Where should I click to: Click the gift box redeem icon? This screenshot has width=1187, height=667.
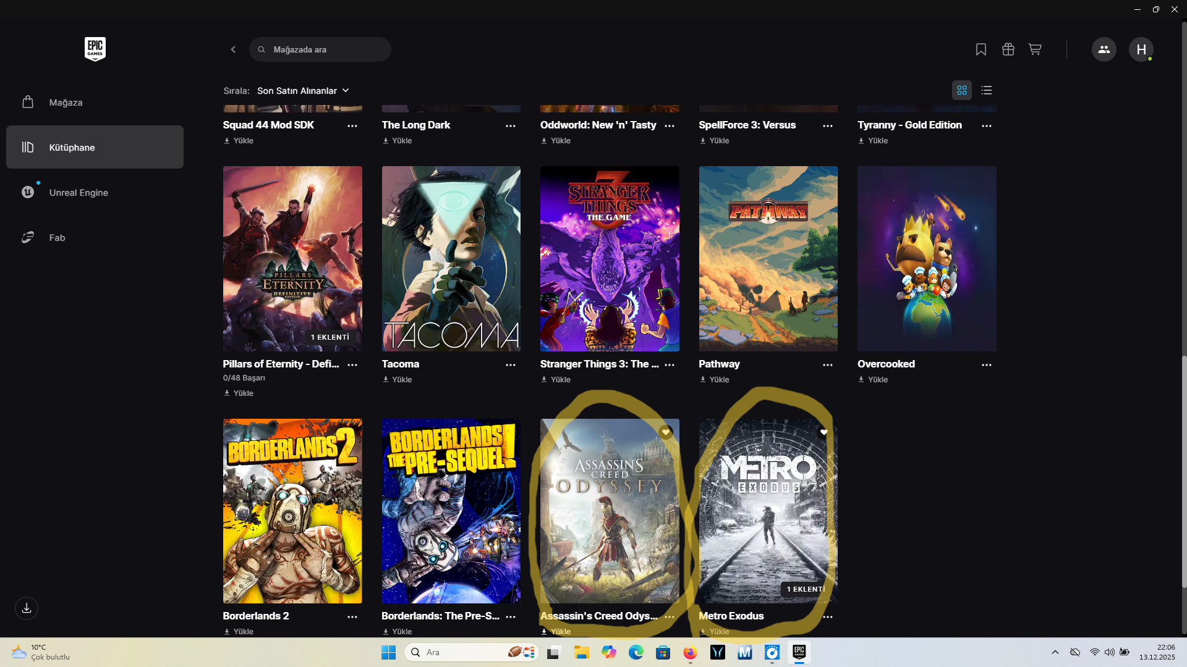pyautogui.click(x=1008, y=49)
